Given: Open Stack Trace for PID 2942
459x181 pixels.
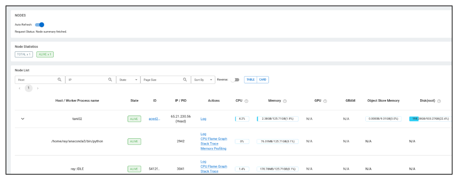Looking at the screenshot, I should (x=209, y=144).
